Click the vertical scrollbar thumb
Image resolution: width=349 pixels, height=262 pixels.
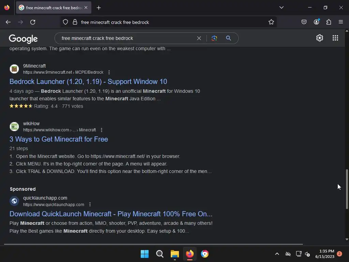[347, 189]
